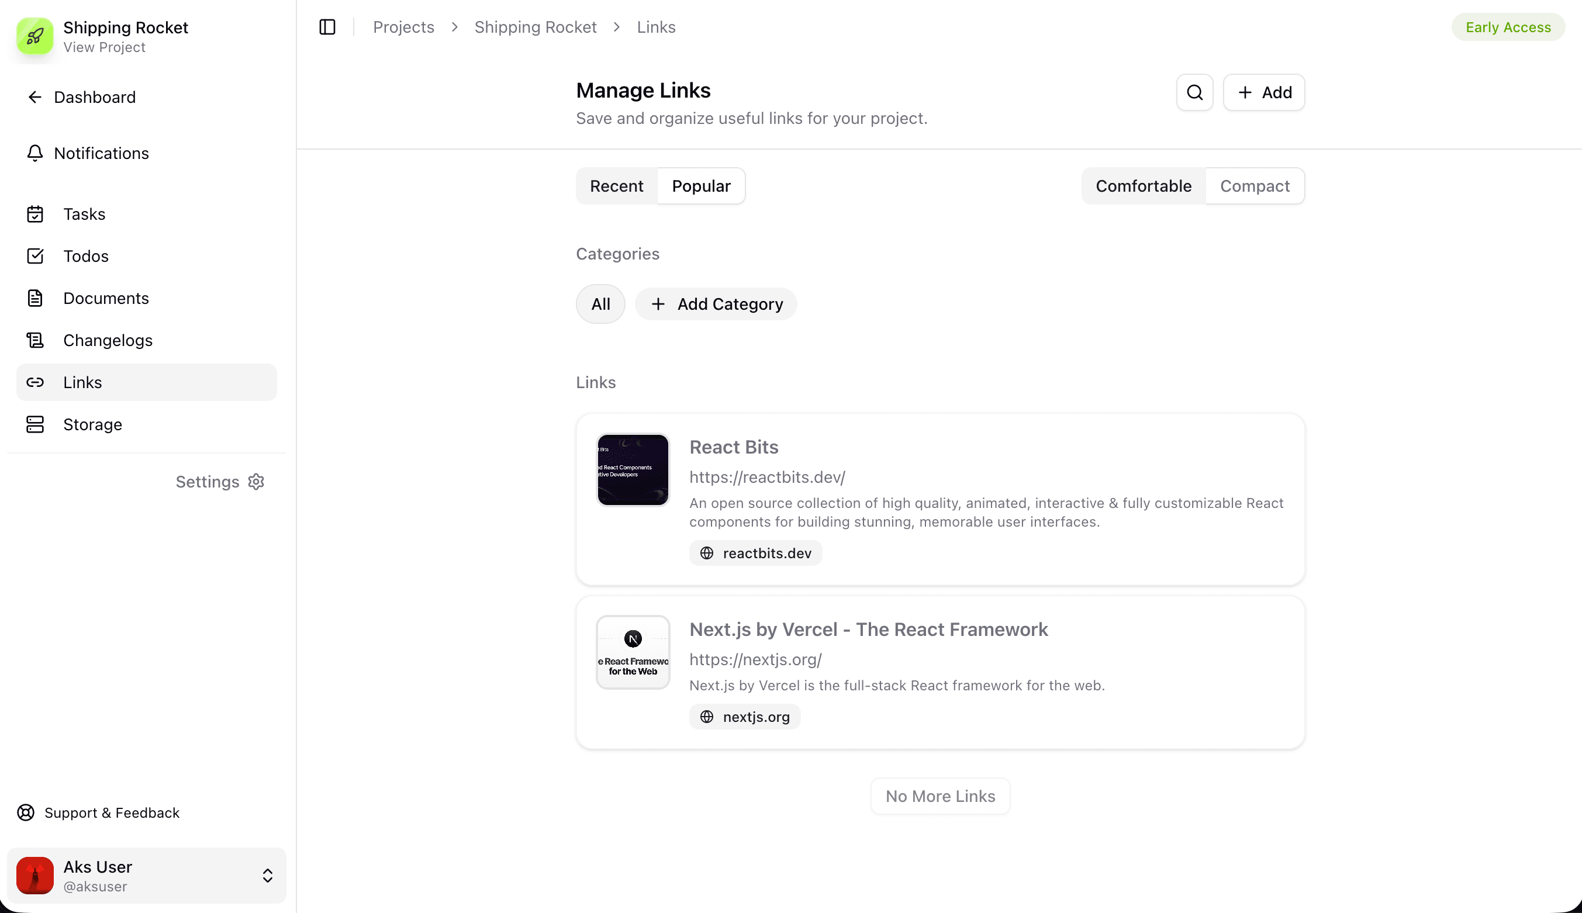Click the Support & Feedback lifebuoy icon
1582x913 pixels.
26,812
